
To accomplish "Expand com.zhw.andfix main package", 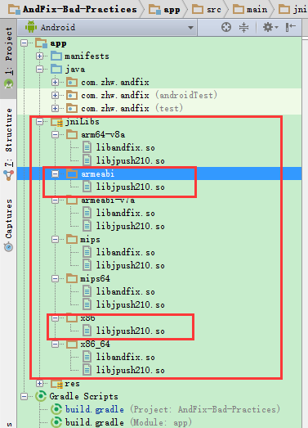I will pos(55,82).
